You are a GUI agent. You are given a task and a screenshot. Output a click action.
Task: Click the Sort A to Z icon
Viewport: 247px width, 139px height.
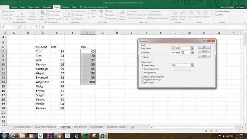click(x=89, y=13)
